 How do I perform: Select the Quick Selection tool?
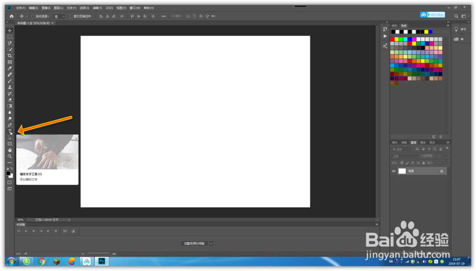pos(10,49)
